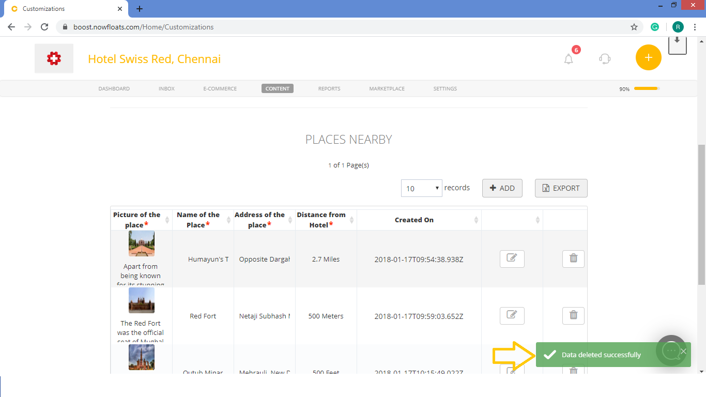This screenshot has width=706, height=397.
Task: View site security lock info
Action: 65,27
